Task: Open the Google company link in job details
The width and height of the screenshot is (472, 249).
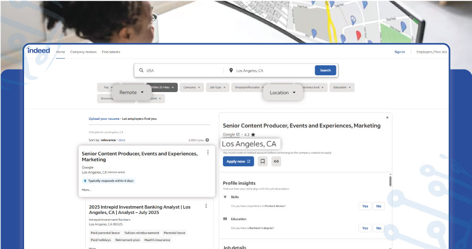Action: [231, 134]
